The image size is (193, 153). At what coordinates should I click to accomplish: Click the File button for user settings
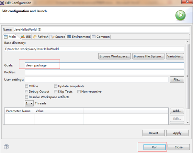(177, 80)
